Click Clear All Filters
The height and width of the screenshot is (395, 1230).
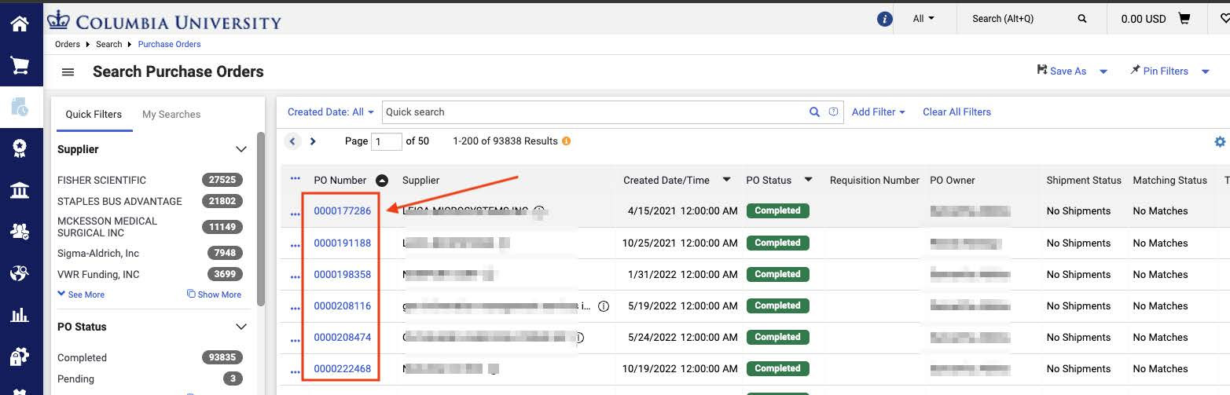point(956,112)
